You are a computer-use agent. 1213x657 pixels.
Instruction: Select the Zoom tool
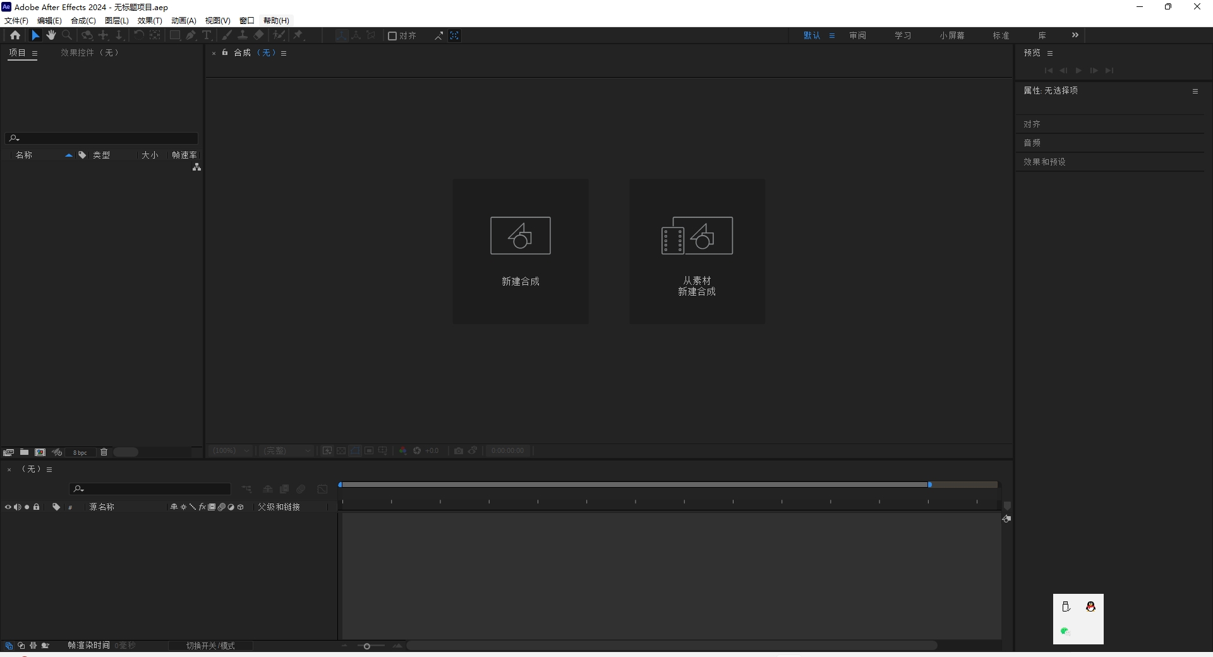66,36
